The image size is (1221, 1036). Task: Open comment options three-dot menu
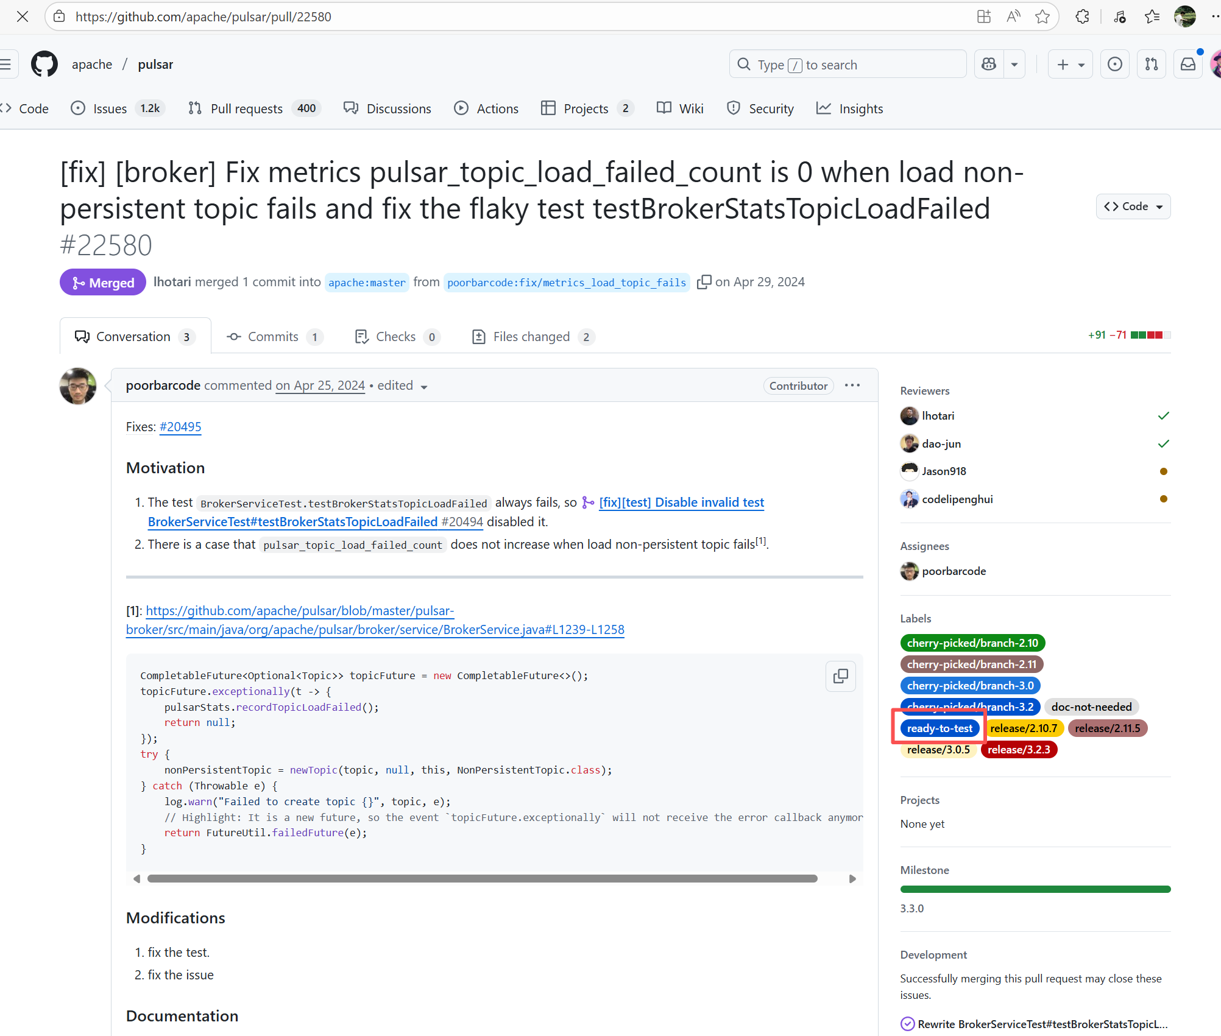852,386
